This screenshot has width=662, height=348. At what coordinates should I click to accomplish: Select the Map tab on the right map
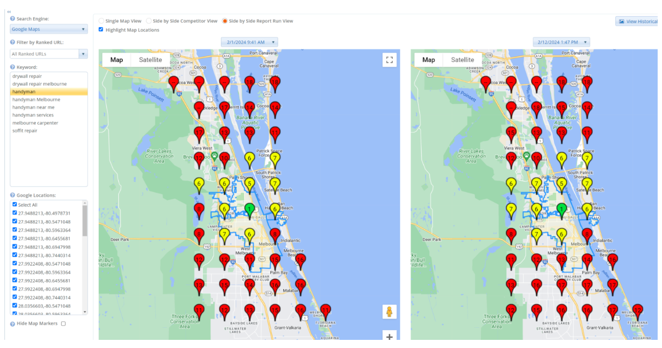429,60
